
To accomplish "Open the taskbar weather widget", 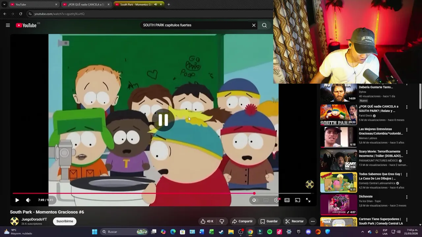I will (x=18, y=232).
